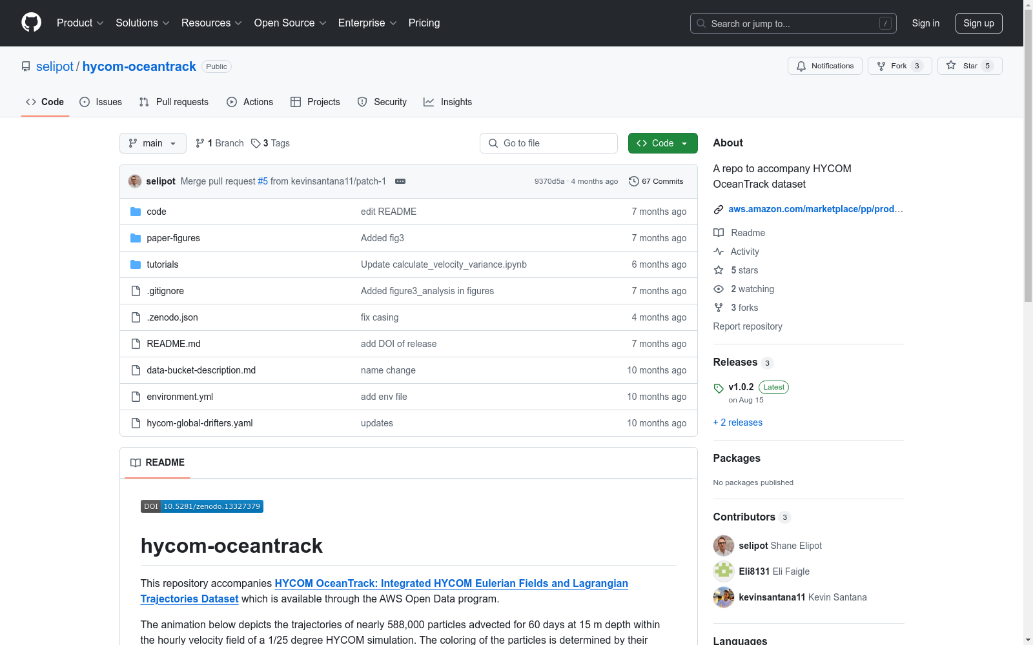
Task: Click the repository icon beside selipot
Action: pyautogui.click(x=26, y=66)
